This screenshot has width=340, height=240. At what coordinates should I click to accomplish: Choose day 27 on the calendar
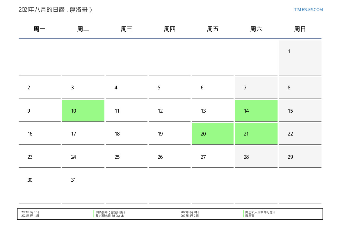pyautogui.click(x=213, y=157)
